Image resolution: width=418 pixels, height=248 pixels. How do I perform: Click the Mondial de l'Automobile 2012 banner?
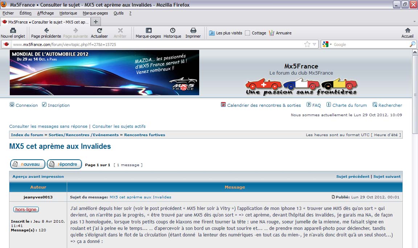coord(104,73)
